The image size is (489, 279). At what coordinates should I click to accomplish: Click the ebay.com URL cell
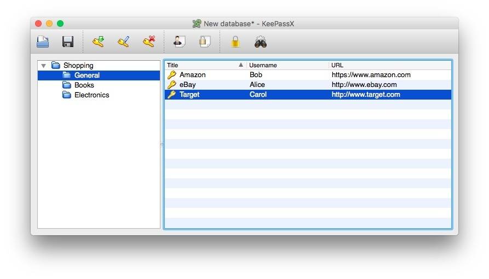tap(364, 85)
